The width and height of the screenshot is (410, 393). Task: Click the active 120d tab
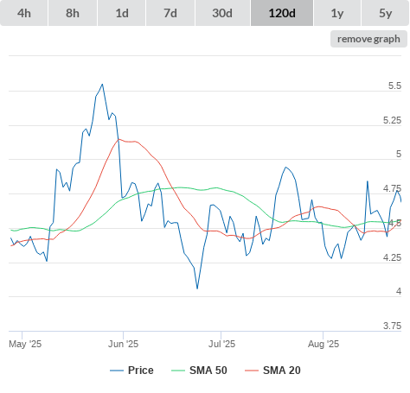point(282,13)
